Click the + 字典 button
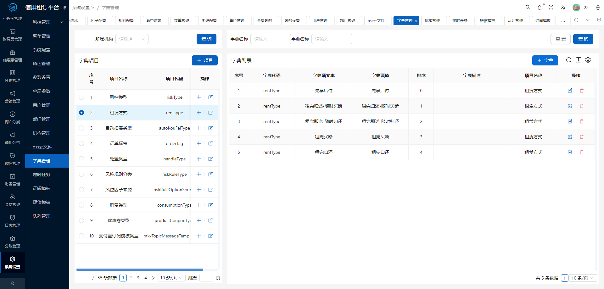The width and height of the screenshot is (604, 289). coord(545,60)
